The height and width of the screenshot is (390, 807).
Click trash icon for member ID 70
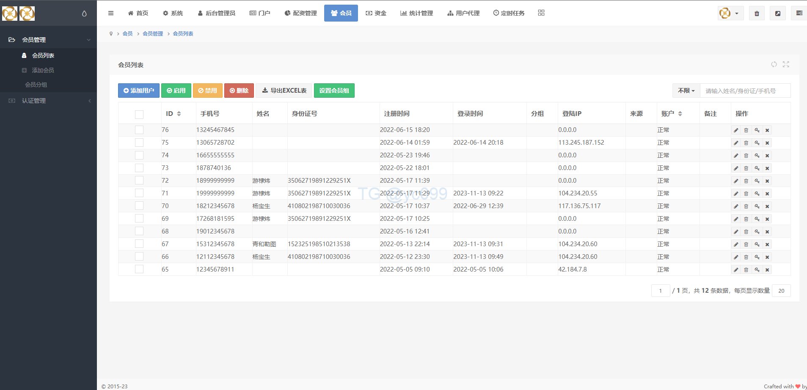coord(746,206)
